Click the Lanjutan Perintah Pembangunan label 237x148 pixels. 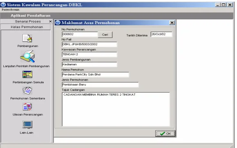(x=26, y=66)
